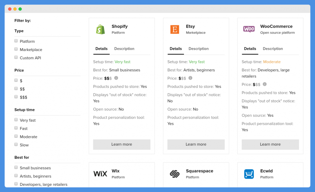Click the Best for filter heading
Screen dimensions: 315x192
22,158
